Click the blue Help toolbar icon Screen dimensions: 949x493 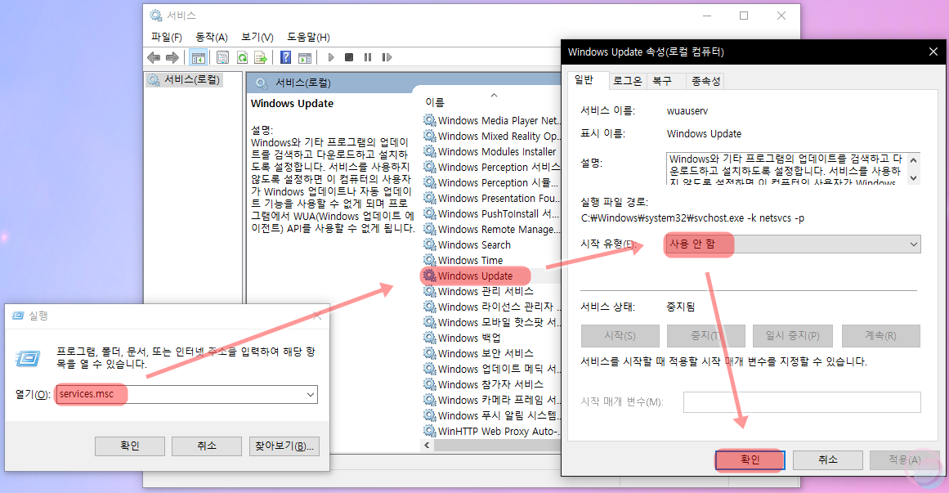(x=285, y=57)
